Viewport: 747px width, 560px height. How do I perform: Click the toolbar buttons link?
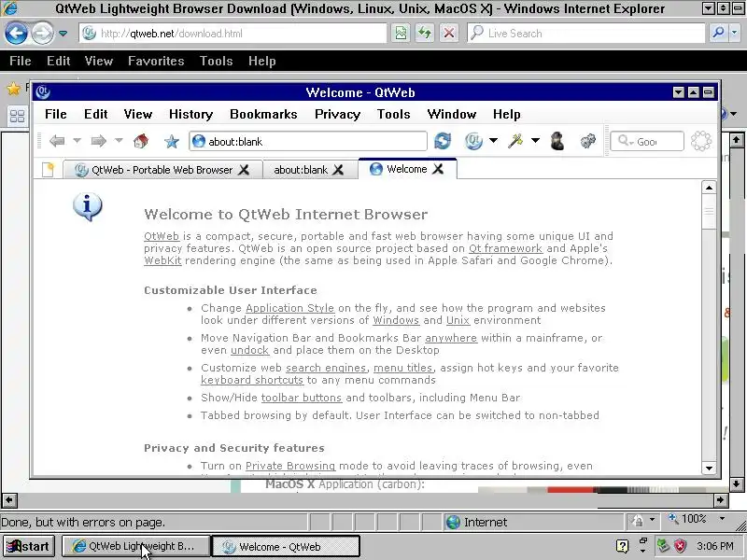301,398
